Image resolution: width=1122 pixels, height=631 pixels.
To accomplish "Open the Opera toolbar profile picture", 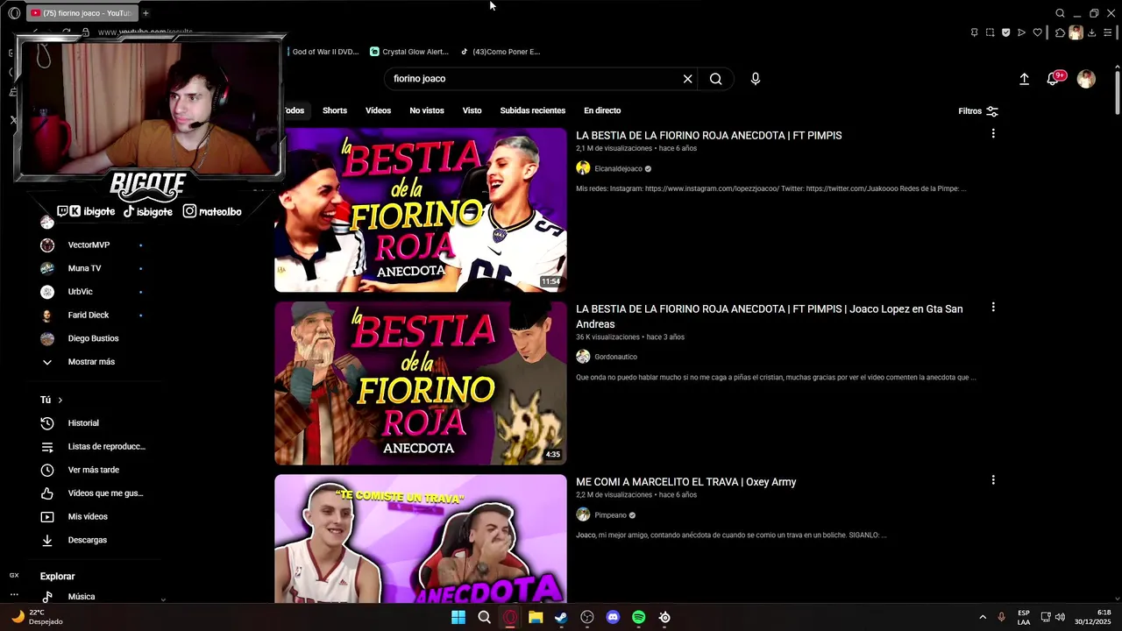I will (x=1076, y=32).
